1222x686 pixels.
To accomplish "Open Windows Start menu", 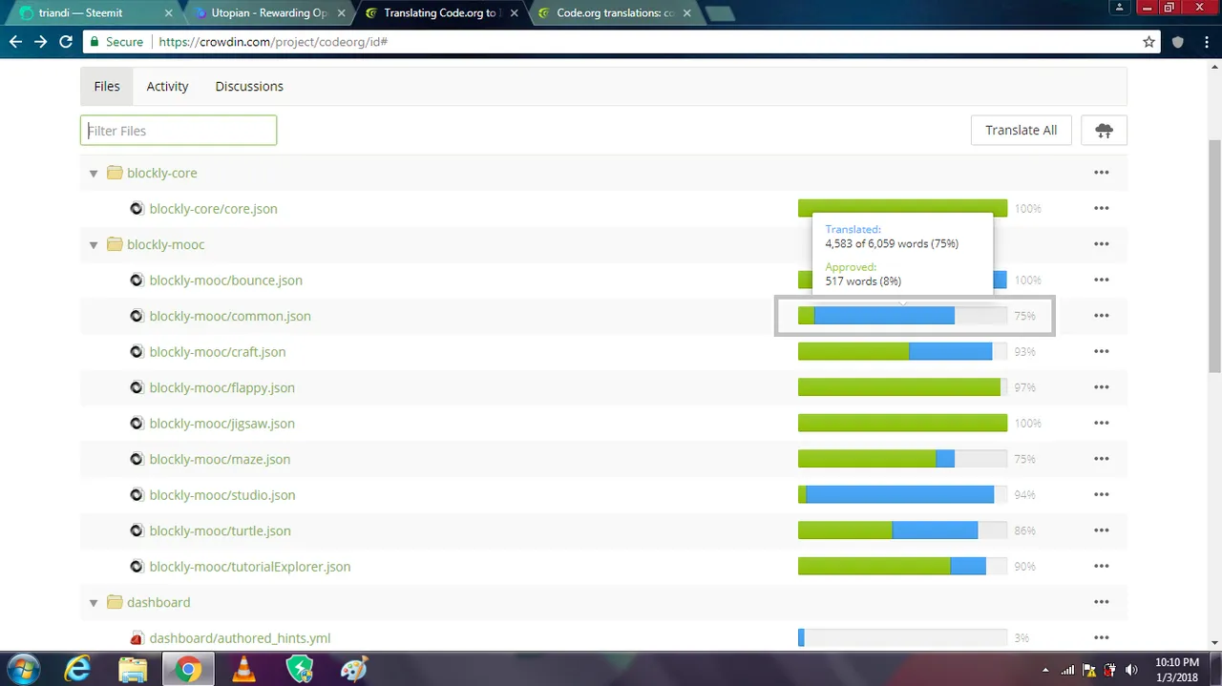I will click(23, 669).
